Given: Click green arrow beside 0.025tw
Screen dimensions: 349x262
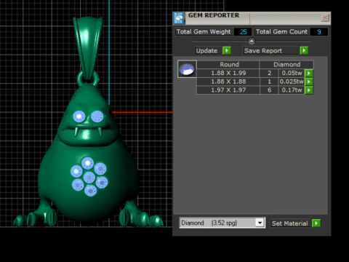Looking at the screenshot, I should click(309, 82).
